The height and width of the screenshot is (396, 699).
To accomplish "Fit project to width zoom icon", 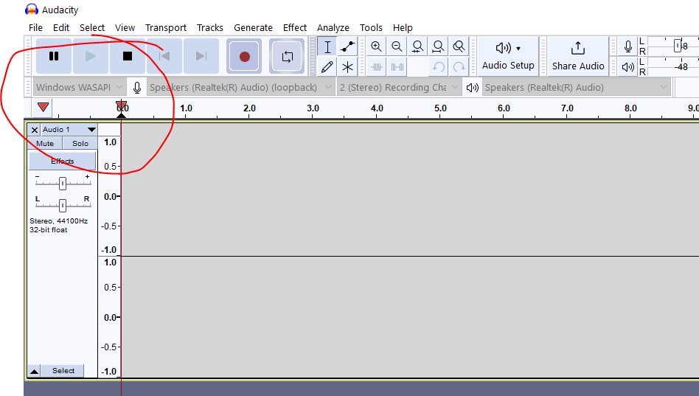I will [438, 46].
